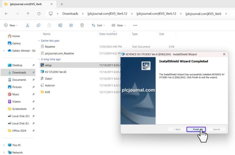Click first [plcjournal.com]KVS_Ver6.12 breadcrumb
Image resolution: width=235 pixels, height=155 pixels.
[x=107, y=14]
